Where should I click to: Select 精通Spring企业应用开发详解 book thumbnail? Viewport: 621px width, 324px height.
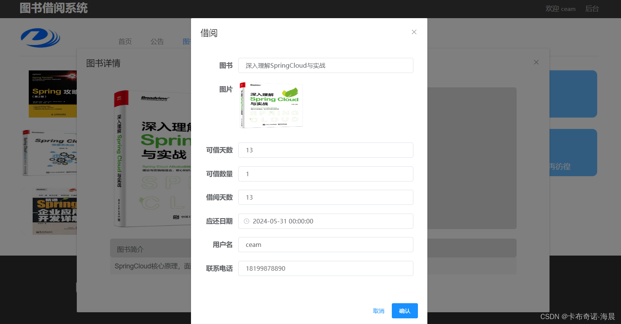tap(54, 211)
